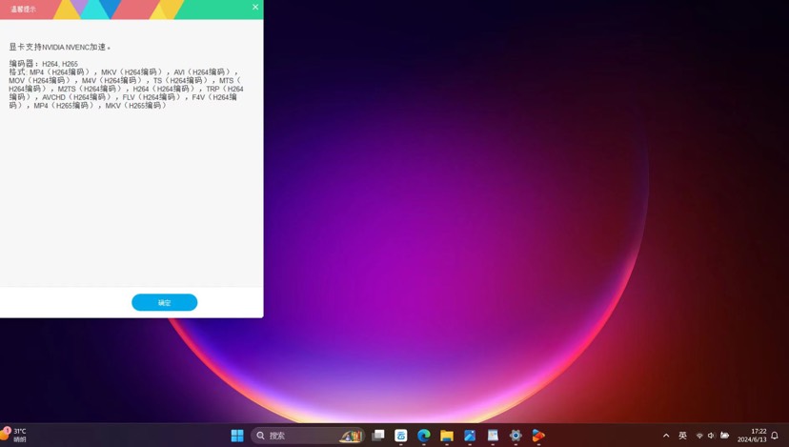
Task: Open File Explorer from the taskbar
Action: pyautogui.click(x=447, y=436)
